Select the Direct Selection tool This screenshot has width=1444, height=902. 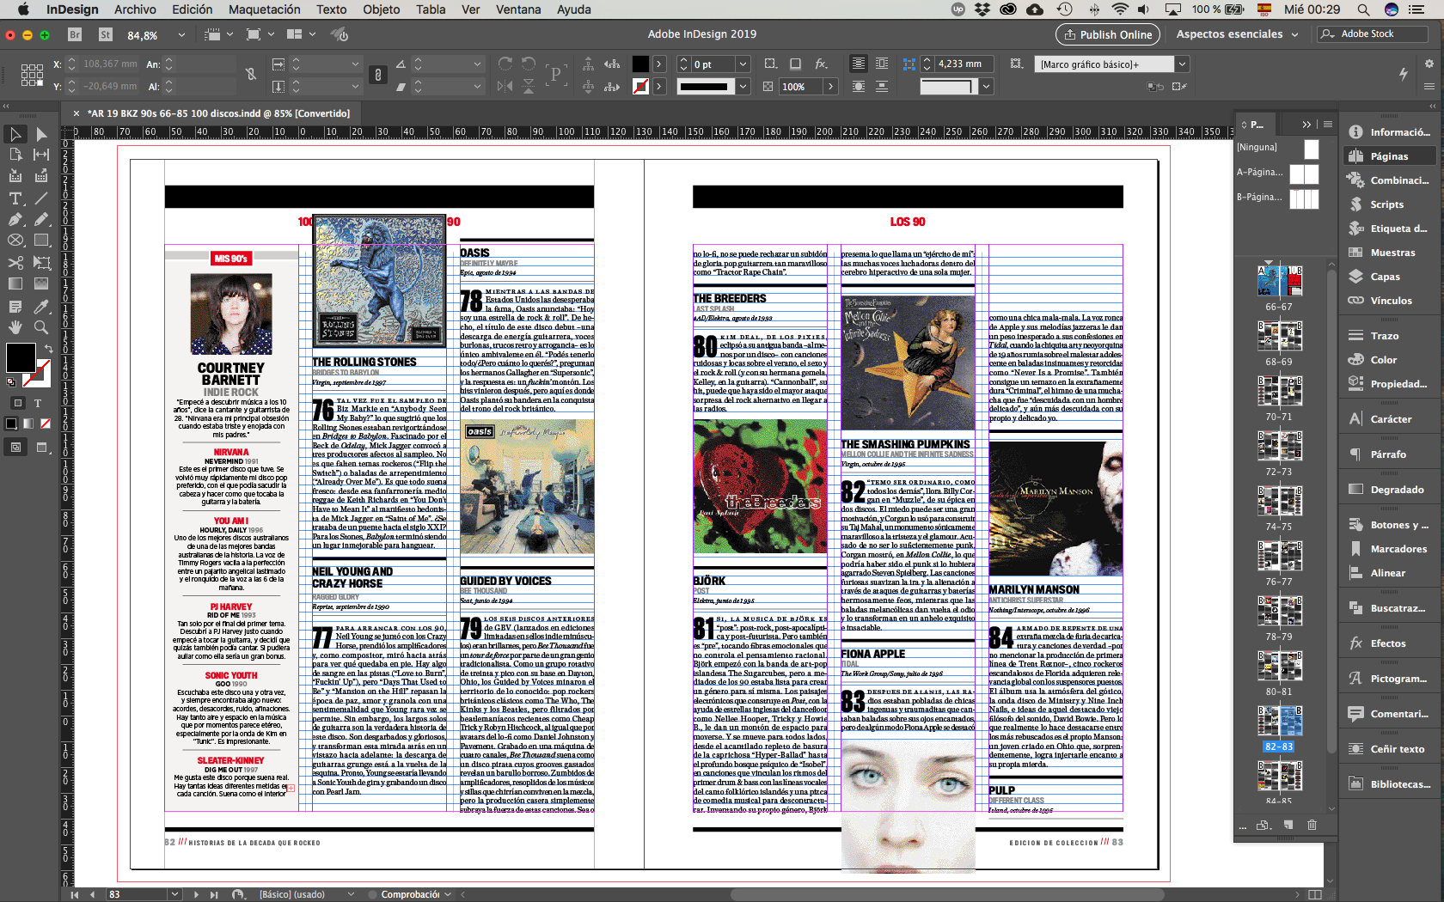click(41, 134)
